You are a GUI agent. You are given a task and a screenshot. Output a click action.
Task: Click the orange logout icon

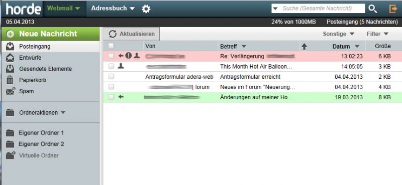pyautogui.click(x=393, y=9)
